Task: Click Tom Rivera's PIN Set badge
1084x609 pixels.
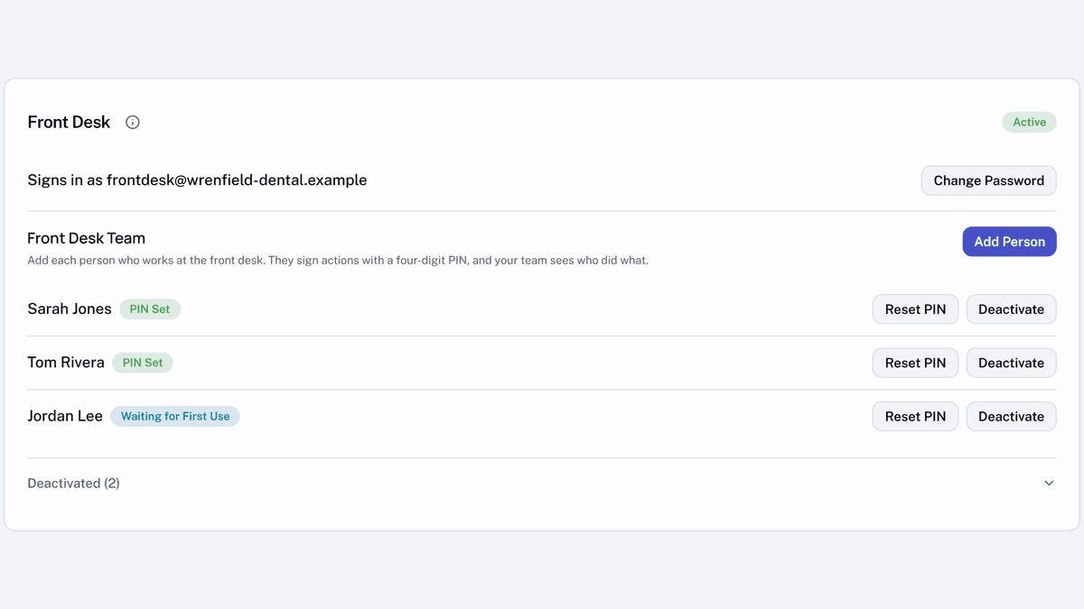Action: 143,363
